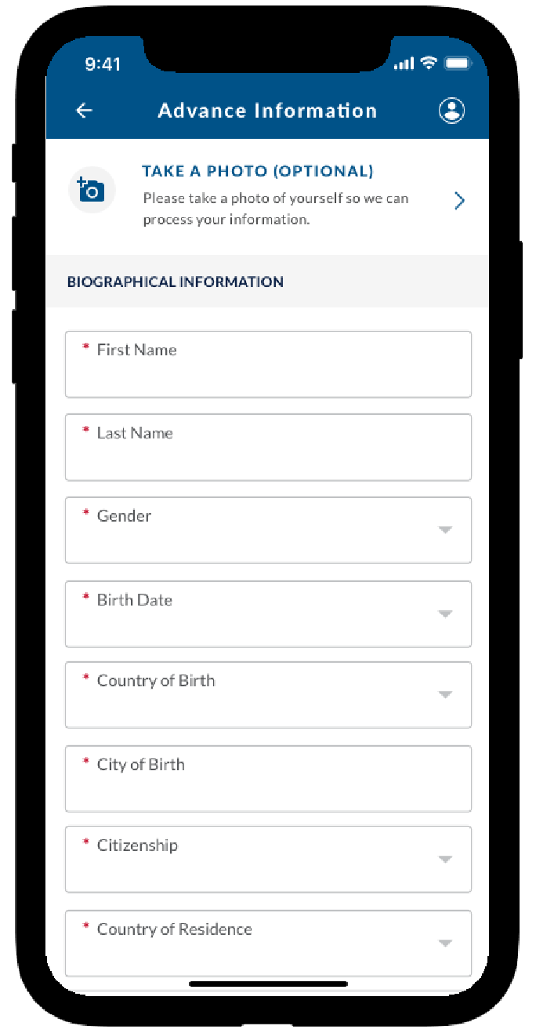Tap the Advance Information header title
The image size is (536, 1033).
click(x=267, y=111)
